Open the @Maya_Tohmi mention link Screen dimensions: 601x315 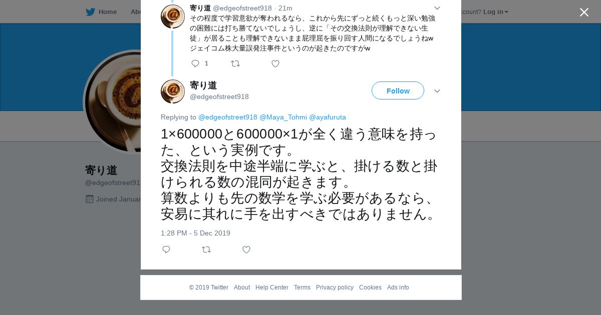[x=283, y=117]
